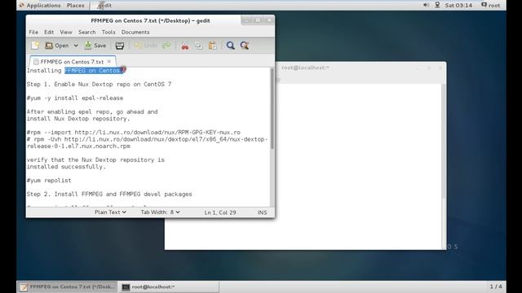Image resolution: width=522 pixels, height=293 pixels.
Task: Click the line '#yum -y install epel-release'
Action: [x=75, y=98]
